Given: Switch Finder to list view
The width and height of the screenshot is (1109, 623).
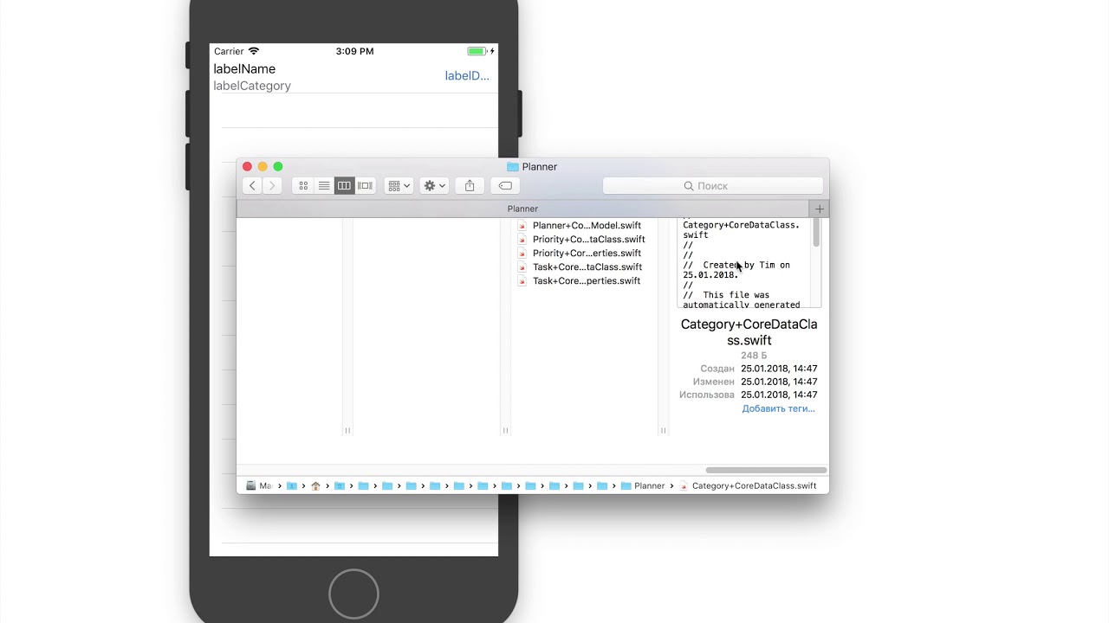Looking at the screenshot, I should click(324, 186).
